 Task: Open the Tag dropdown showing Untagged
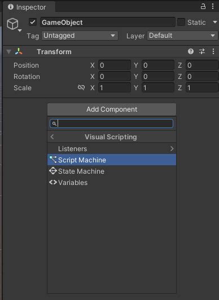80,36
